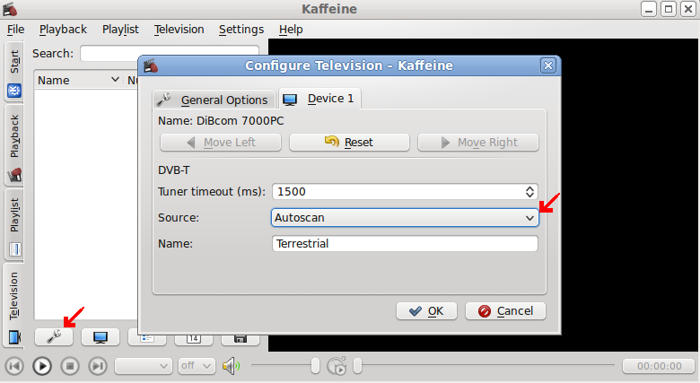The width and height of the screenshot is (700, 383).
Task: Click Kaffeine app icon in main title bar
Action: point(10,9)
